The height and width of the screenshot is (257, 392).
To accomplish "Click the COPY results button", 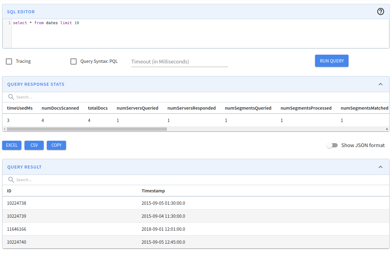I will [x=56, y=145].
